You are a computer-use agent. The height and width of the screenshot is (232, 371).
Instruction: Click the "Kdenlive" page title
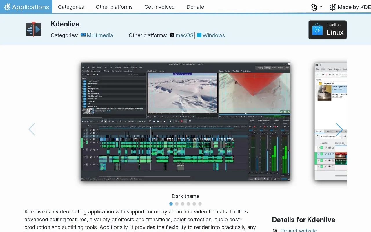[x=65, y=24]
